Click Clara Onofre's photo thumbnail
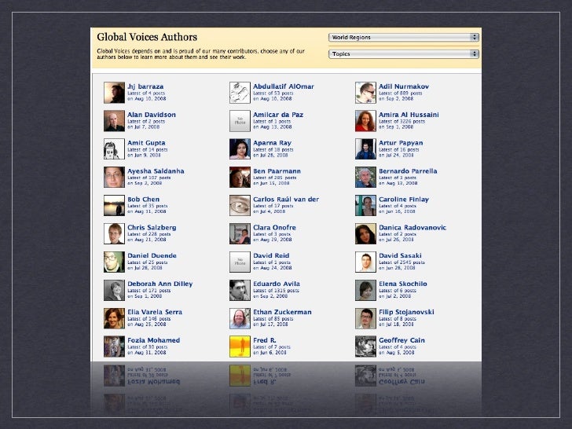This screenshot has width=572, height=429. tap(240, 233)
